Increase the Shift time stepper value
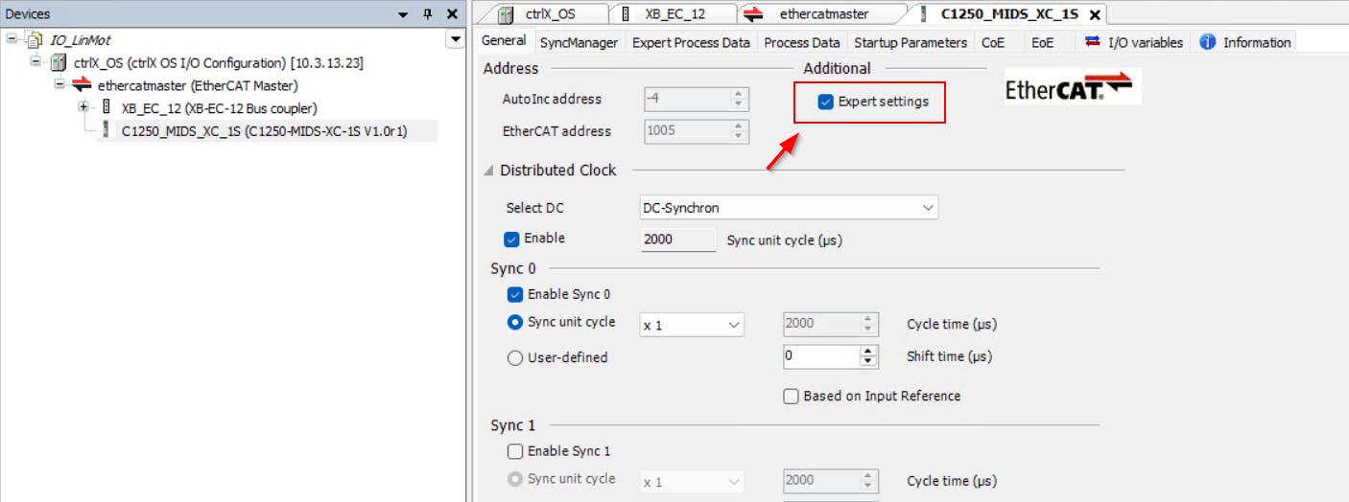This screenshot has height=502, width=1349. point(869,352)
